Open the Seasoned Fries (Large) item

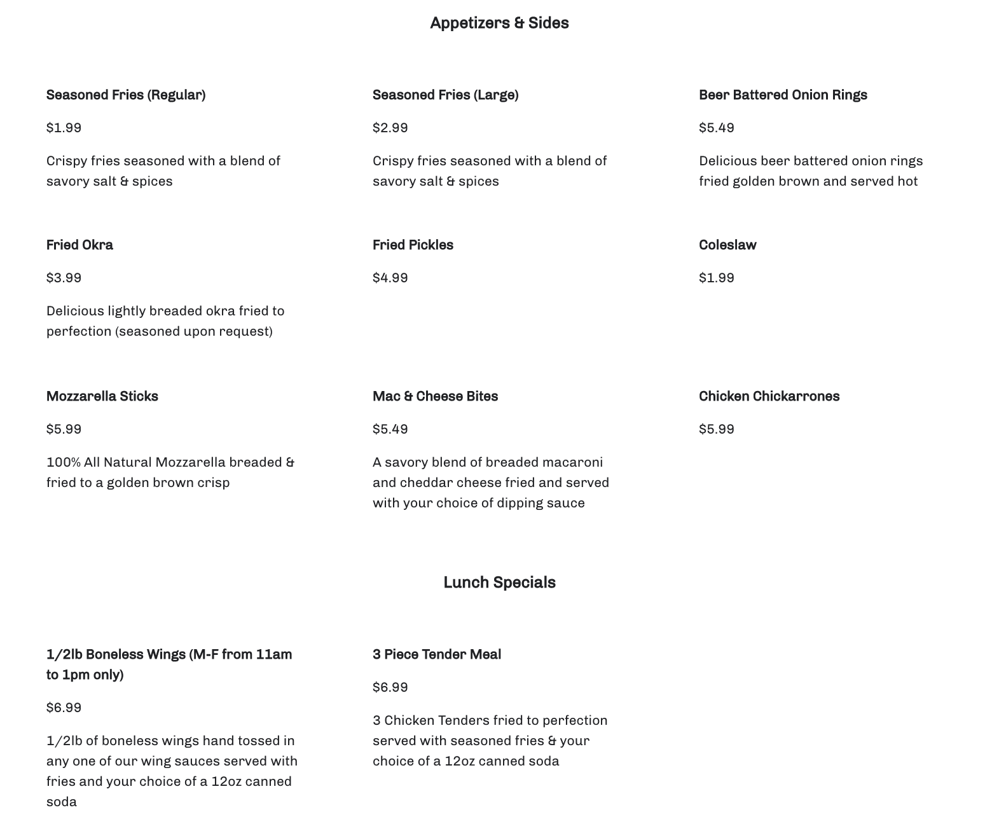coord(445,95)
